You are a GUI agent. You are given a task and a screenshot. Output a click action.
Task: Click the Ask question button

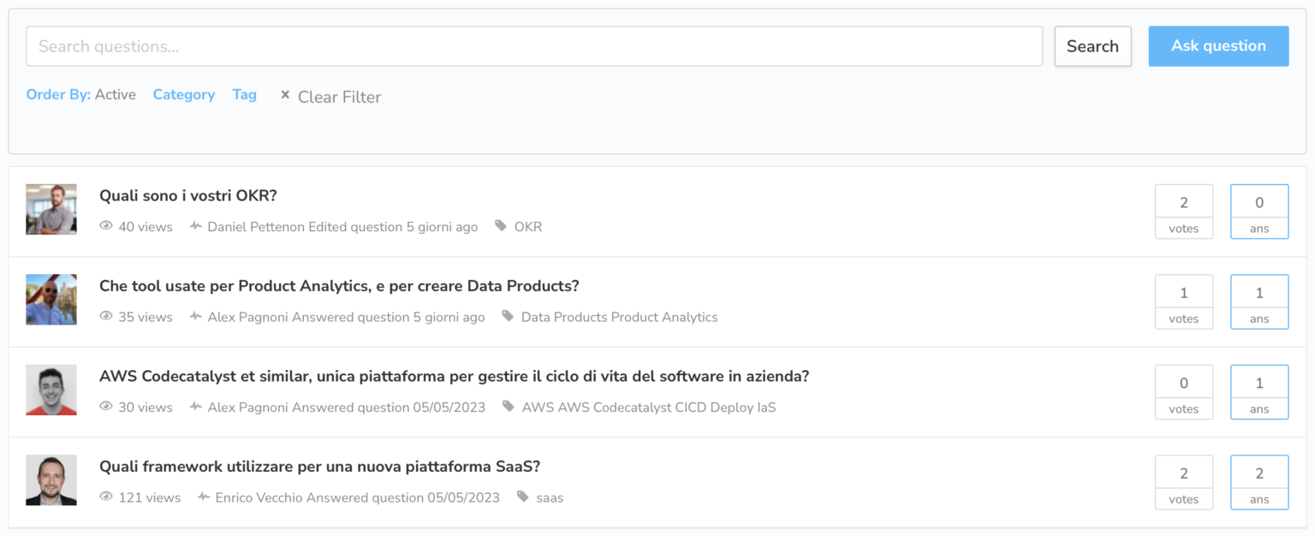point(1218,46)
